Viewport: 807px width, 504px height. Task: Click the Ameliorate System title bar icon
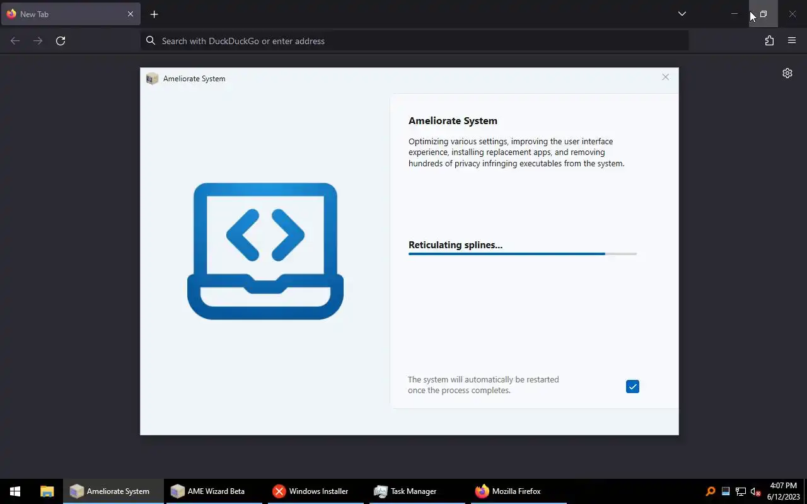tap(152, 79)
